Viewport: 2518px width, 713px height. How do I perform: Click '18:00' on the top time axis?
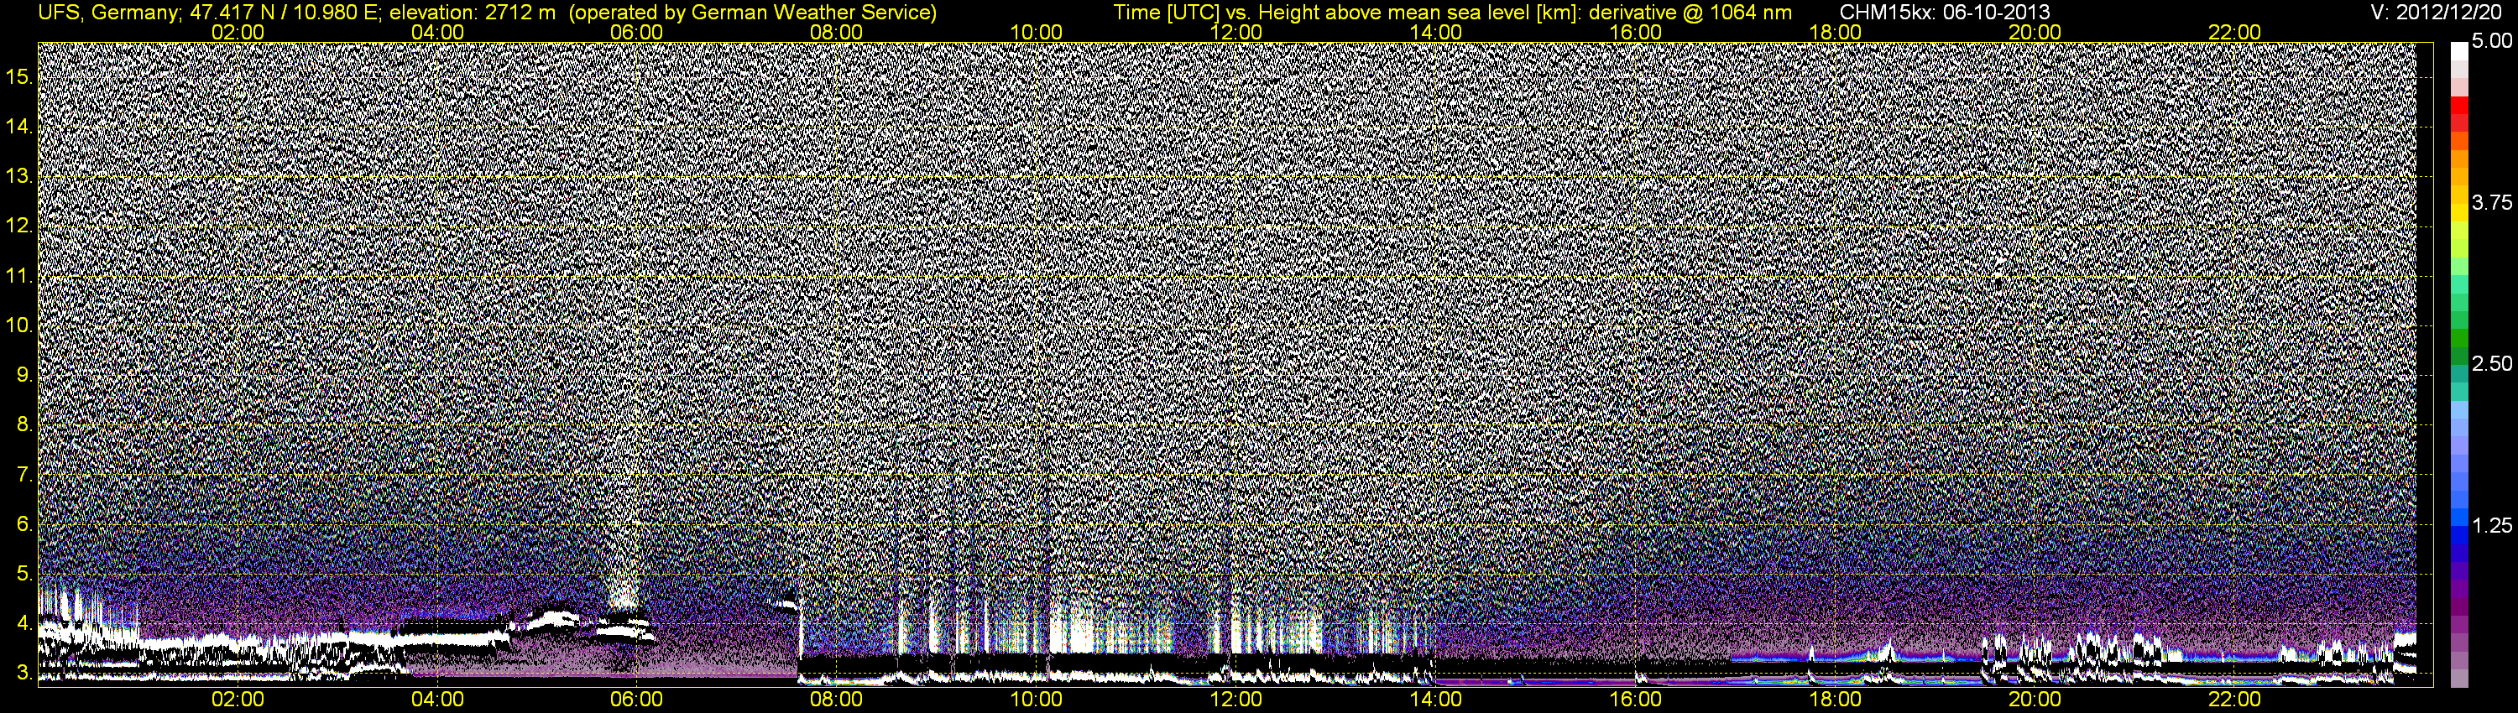point(1836,32)
